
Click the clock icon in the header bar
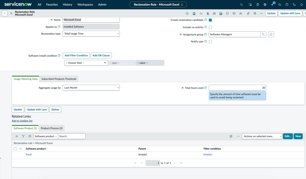257,5
